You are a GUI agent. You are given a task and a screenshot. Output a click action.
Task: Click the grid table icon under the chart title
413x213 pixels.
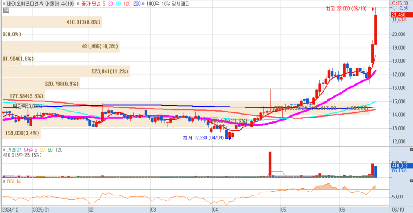coord(6,11)
